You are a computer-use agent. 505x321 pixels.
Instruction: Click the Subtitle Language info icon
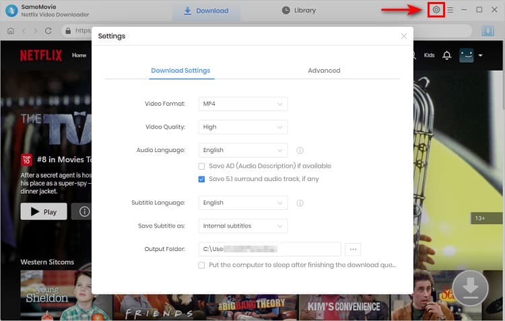click(300, 203)
